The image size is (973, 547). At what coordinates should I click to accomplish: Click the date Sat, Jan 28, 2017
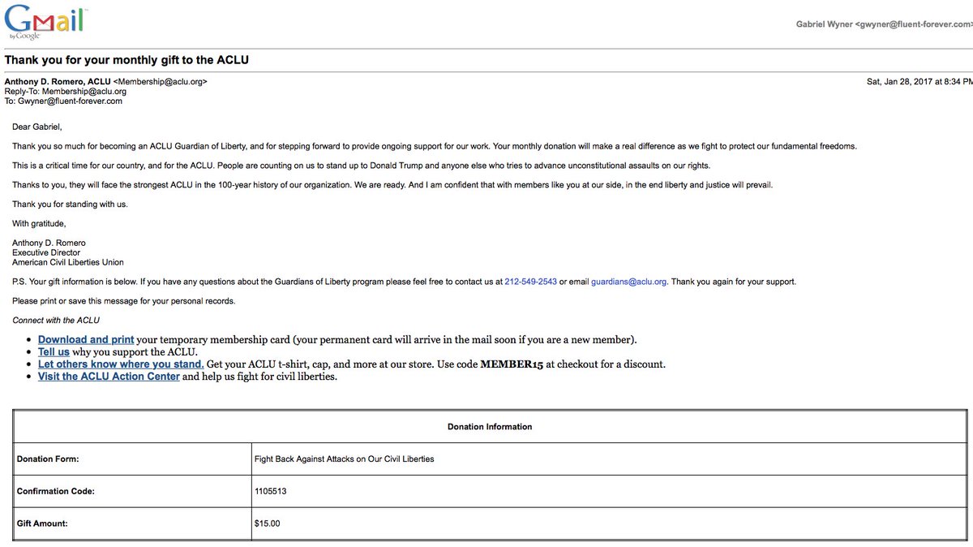click(x=902, y=82)
